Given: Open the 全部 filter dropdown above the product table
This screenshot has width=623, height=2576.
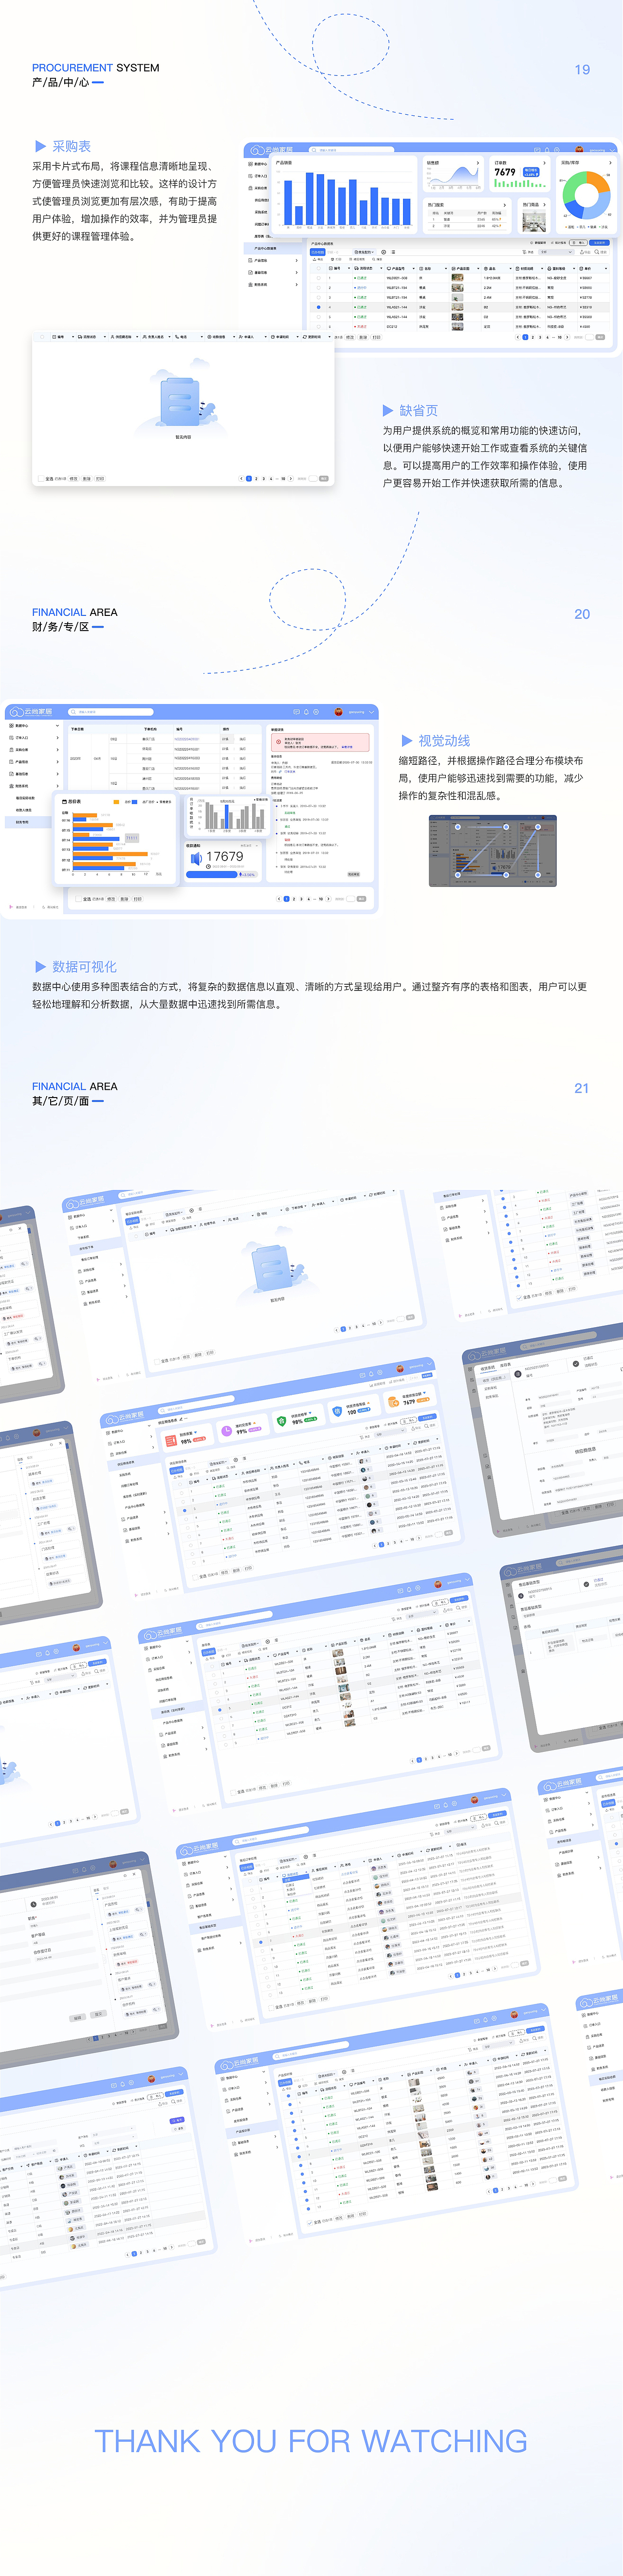Looking at the screenshot, I should pyautogui.click(x=557, y=252).
